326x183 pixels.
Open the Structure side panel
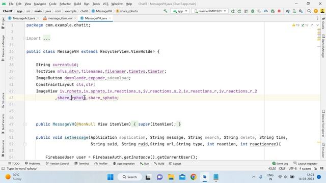click(3, 100)
